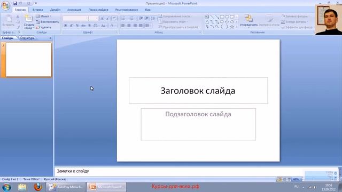Select rectangle shape in gallery
The image size is (342, 192).
pos(222,17)
